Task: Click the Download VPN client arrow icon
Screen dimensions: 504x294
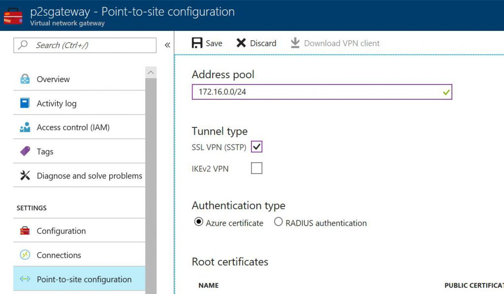Action: (x=295, y=43)
